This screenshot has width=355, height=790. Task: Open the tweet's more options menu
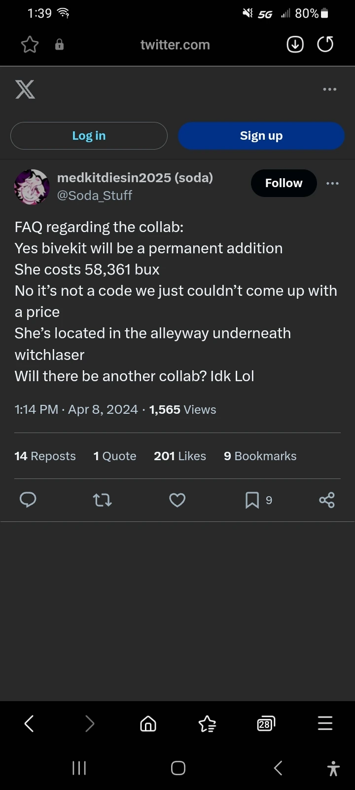pyautogui.click(x=333, y=183)
